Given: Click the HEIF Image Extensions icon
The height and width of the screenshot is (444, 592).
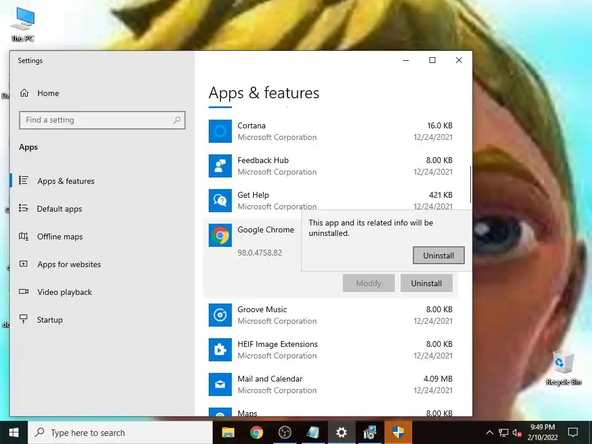Looking at the screenshot, I should pos(220,350).
